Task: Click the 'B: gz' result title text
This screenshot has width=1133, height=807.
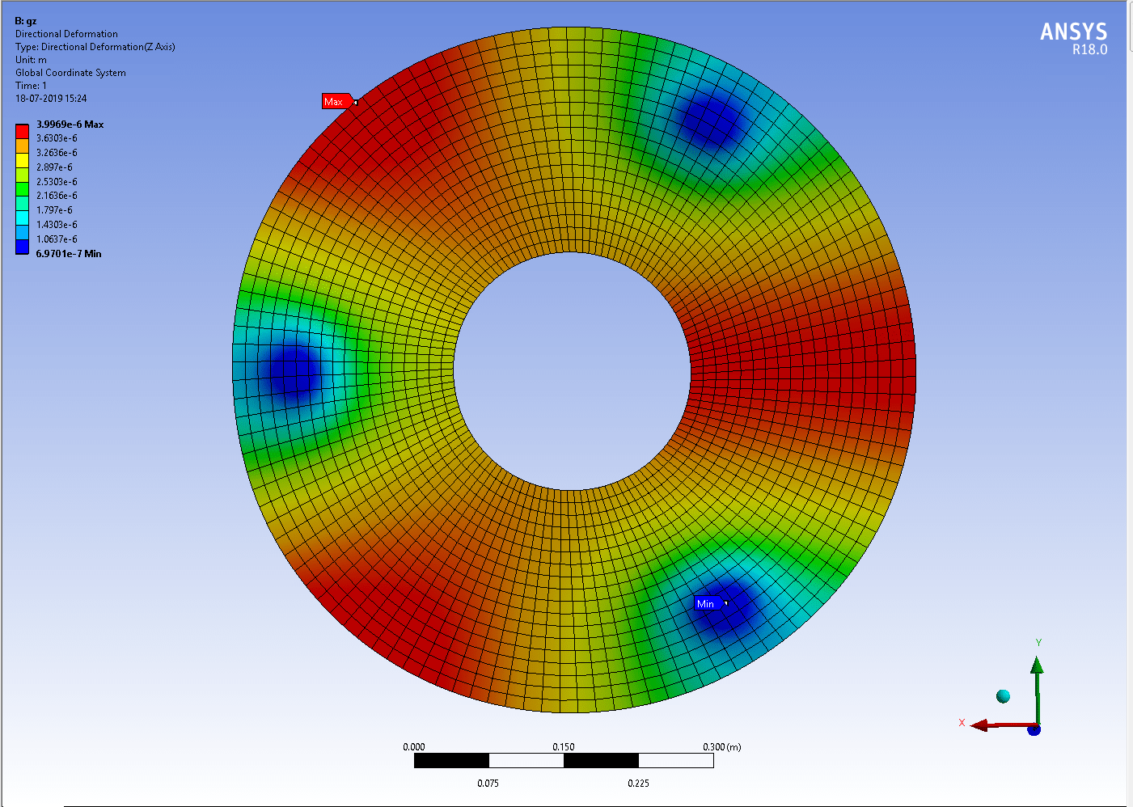Action: (26, 21)
